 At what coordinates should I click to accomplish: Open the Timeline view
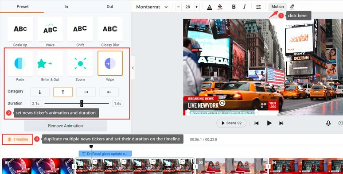(17, 139)
